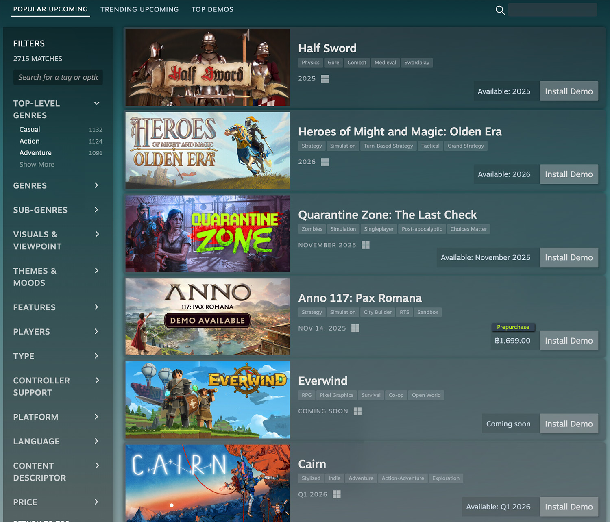Filter by Casual genre
Viewport: 610px width, 522px height.
click(30, 129)
